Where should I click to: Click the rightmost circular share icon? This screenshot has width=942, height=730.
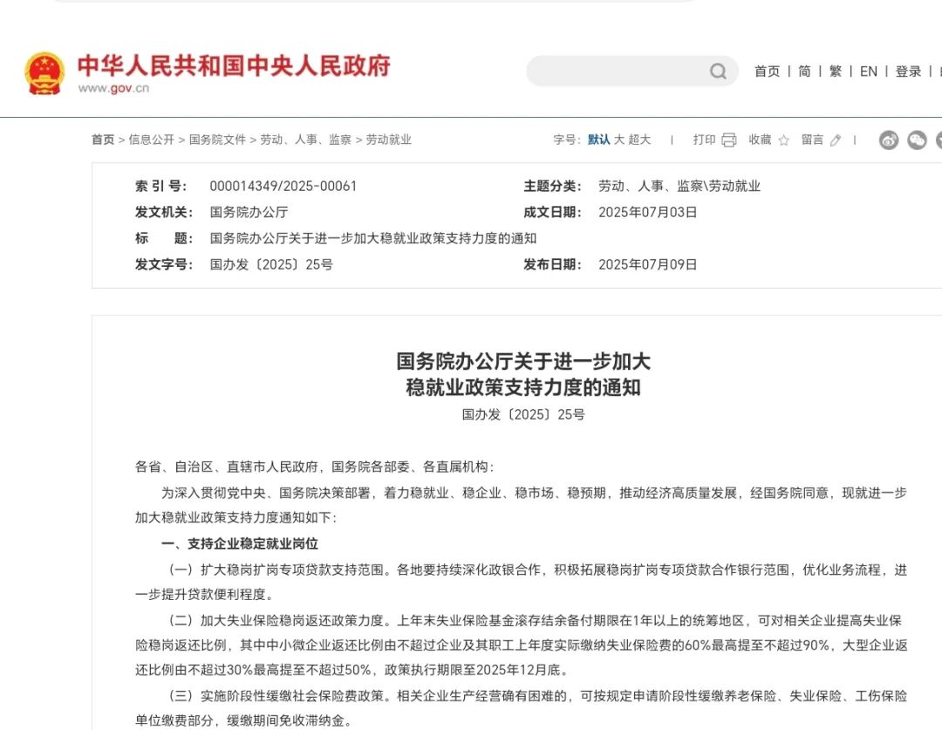tap(939, 140)
